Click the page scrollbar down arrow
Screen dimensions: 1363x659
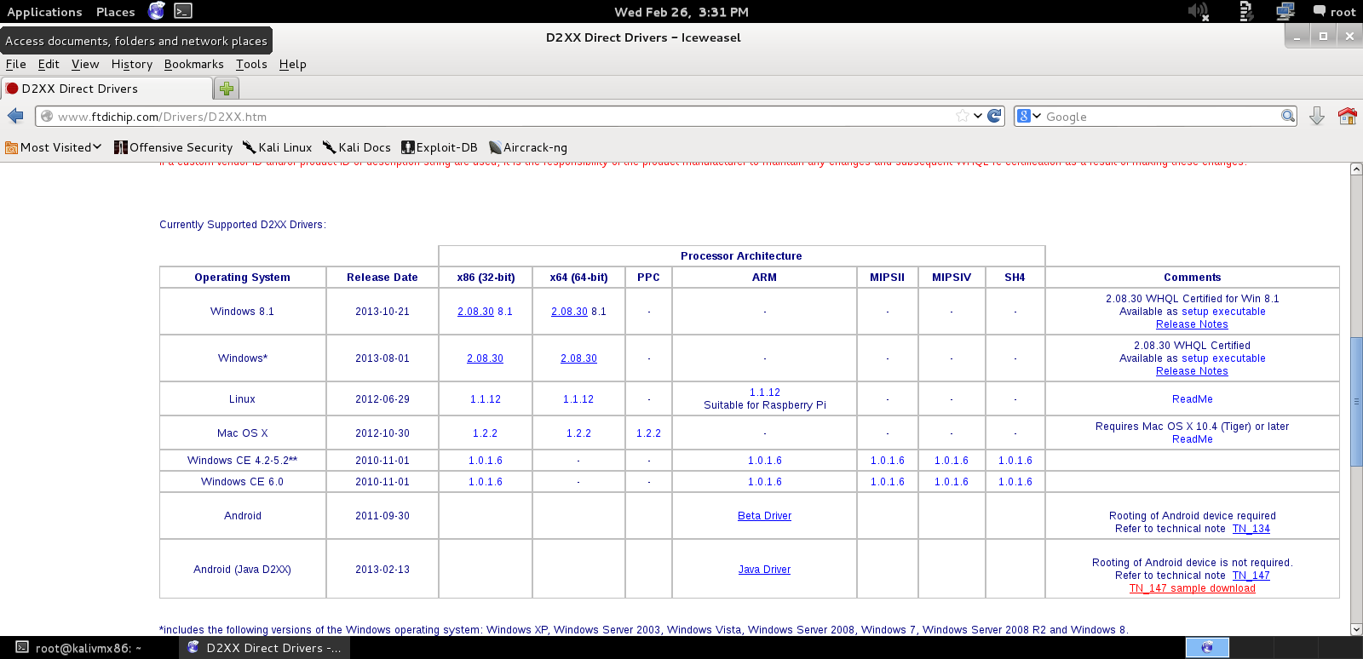click(x=1356, y=629)
